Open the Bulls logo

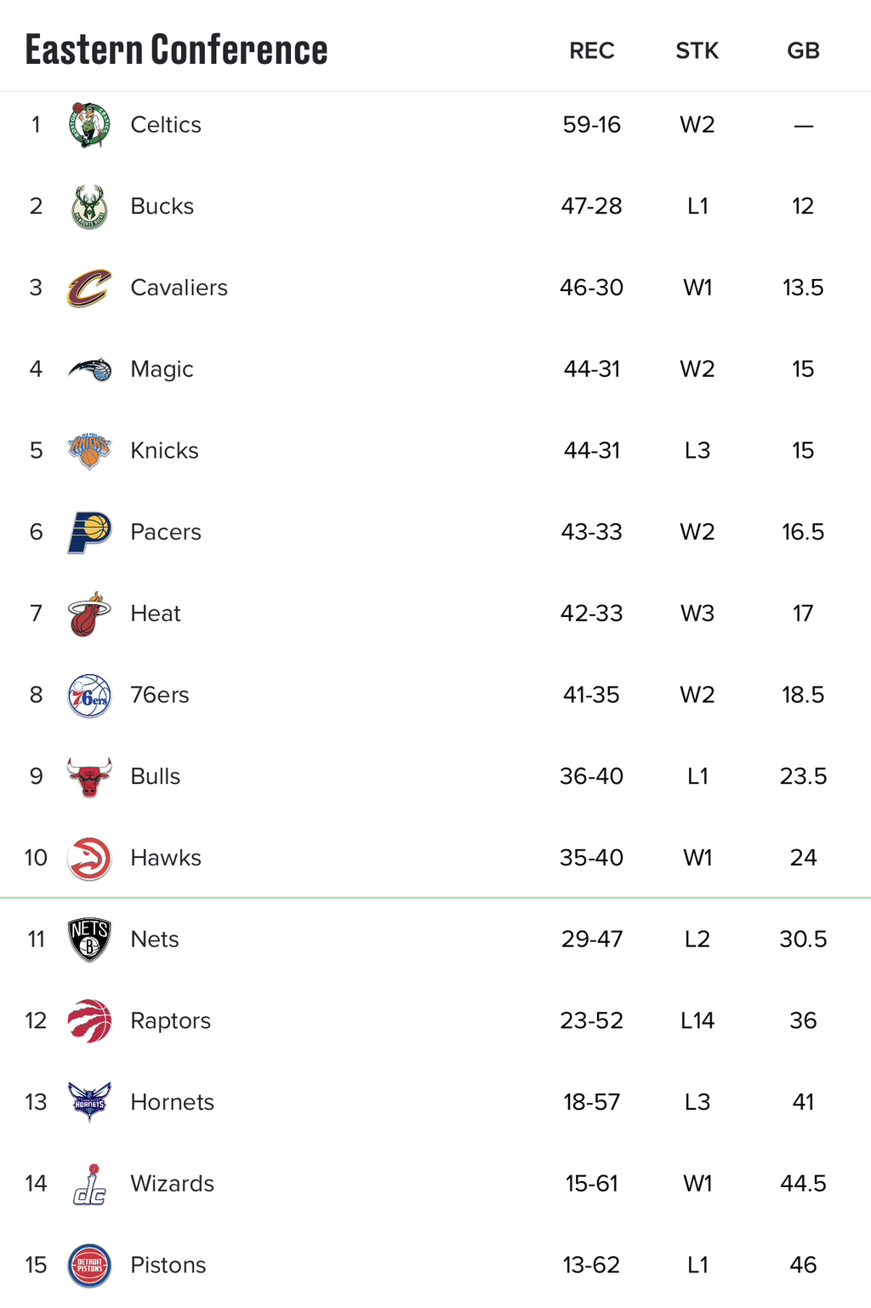pos(89,776)
